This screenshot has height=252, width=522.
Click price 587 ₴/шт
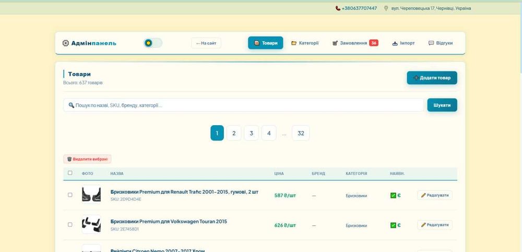[x=285, y=196]
